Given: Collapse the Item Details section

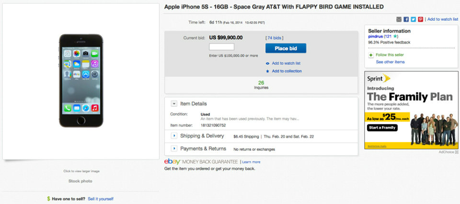Looking at the screenshot, I should pos(173,103).
